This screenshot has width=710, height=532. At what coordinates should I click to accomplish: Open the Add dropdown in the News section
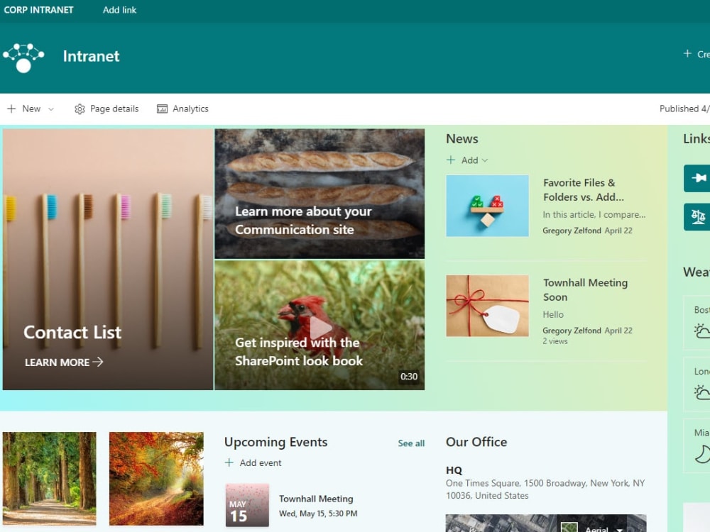484,161
